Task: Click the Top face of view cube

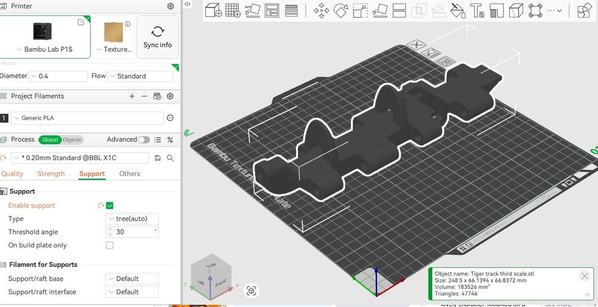Action: click(211, 265)
